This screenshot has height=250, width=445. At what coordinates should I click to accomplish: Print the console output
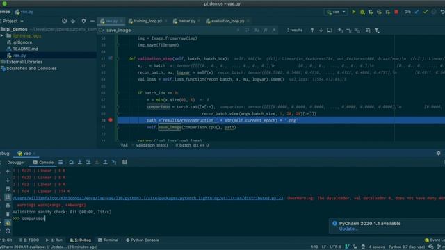click(8, 206)
